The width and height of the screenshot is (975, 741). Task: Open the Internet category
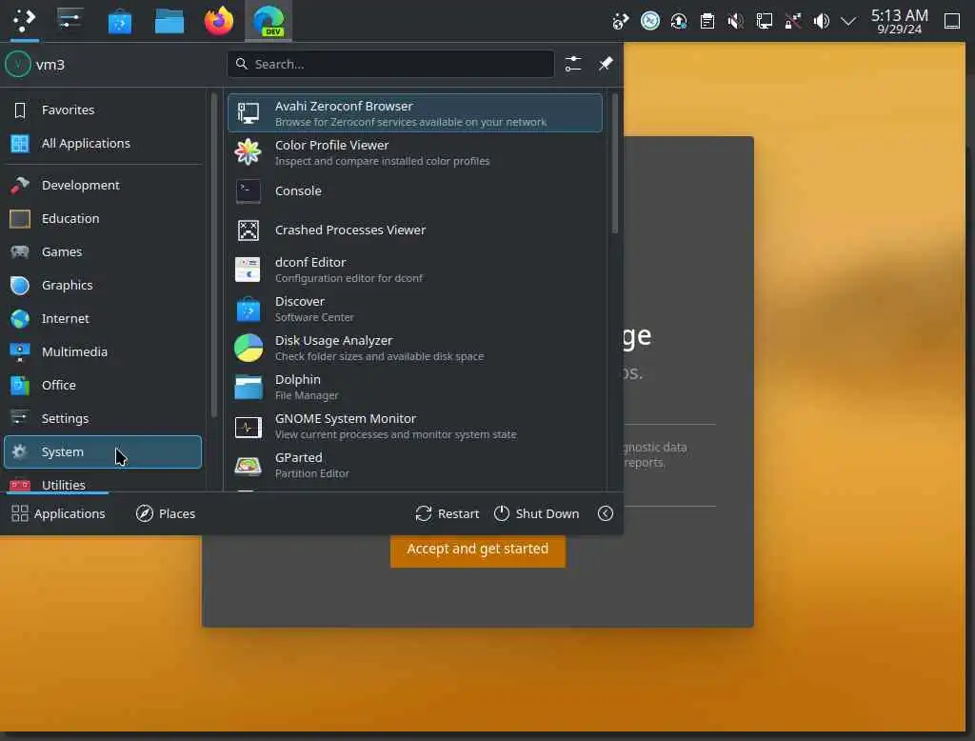pos(103,318)
